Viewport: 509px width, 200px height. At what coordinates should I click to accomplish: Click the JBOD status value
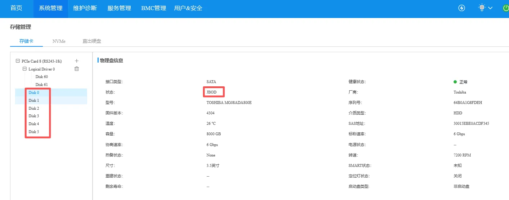click(x=211, y=92)
